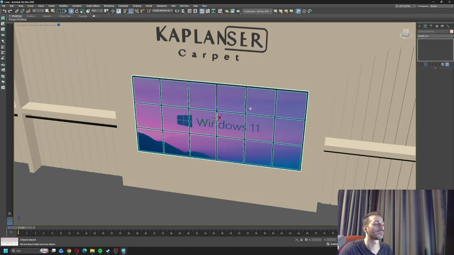Open the Render Setup teapot icon
The width and height of the screenshot is (454, 255).
tap(227, 11)
